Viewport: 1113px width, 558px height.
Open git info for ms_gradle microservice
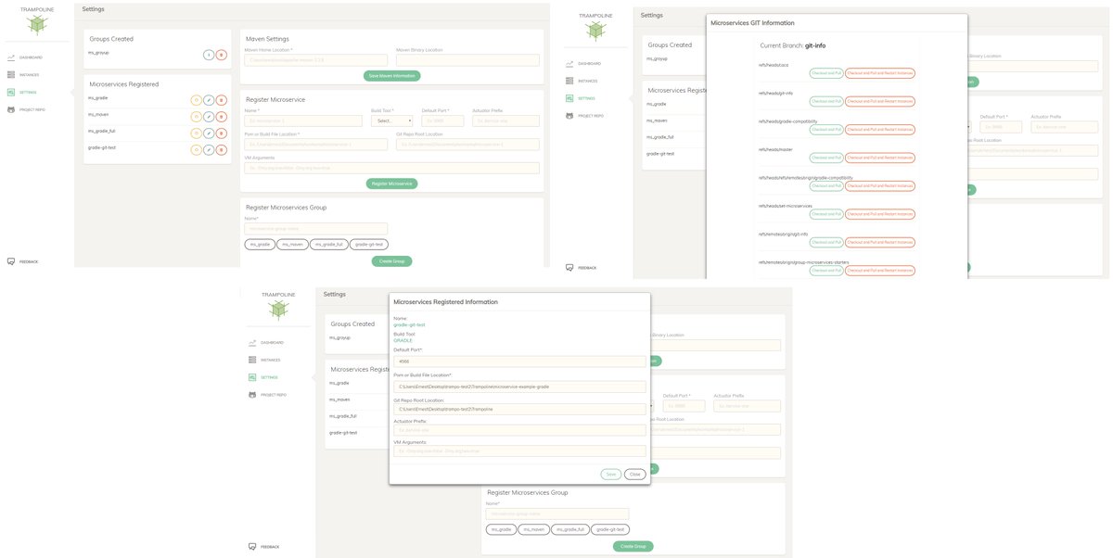tap(196, 99)
